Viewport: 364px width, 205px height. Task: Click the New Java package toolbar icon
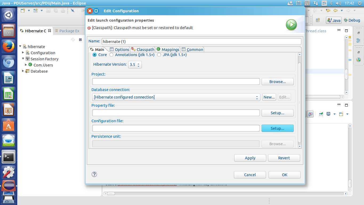point(35,10)
